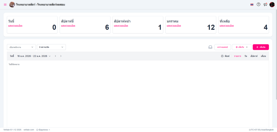Click the (UTC+07:00) Asia/Bangkok timezone text

(x=261, y=130)
